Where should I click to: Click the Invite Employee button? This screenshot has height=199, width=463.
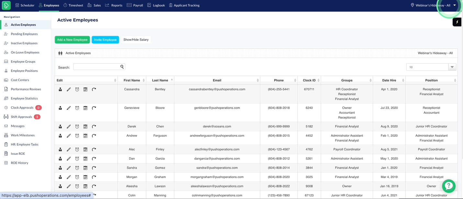[105, 40]
